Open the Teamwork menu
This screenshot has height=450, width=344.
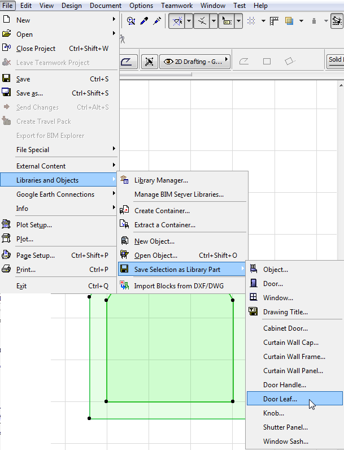pyautogui.click(x=177, y=6)
